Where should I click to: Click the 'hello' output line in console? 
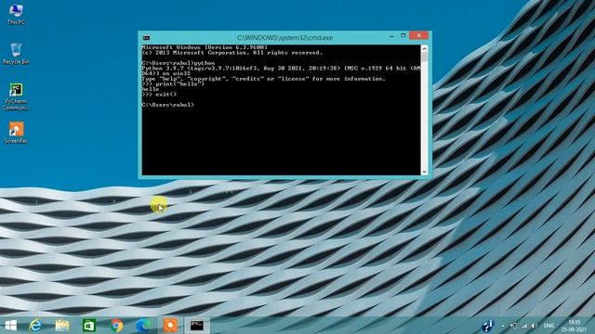(x=151, y=89)
